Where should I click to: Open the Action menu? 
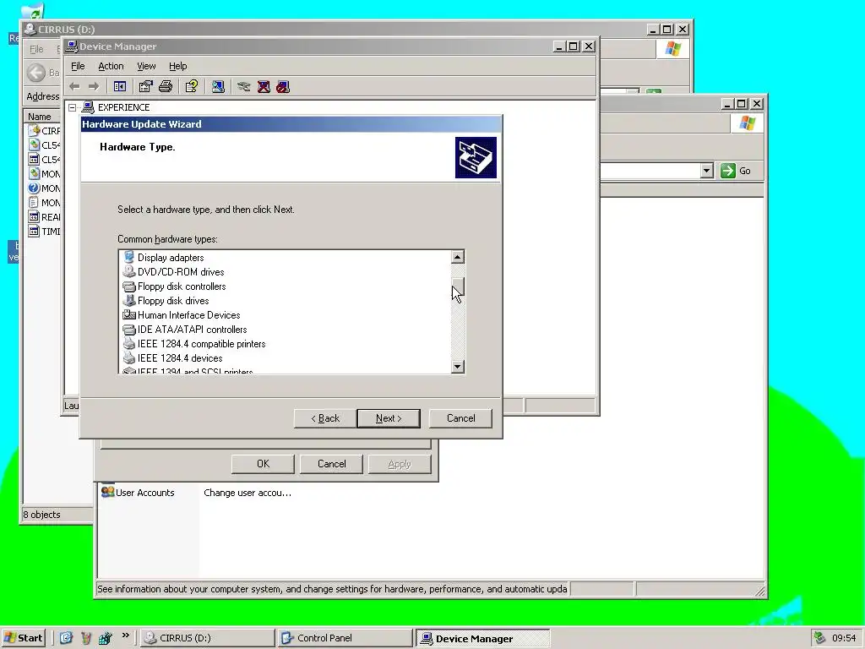111,66
